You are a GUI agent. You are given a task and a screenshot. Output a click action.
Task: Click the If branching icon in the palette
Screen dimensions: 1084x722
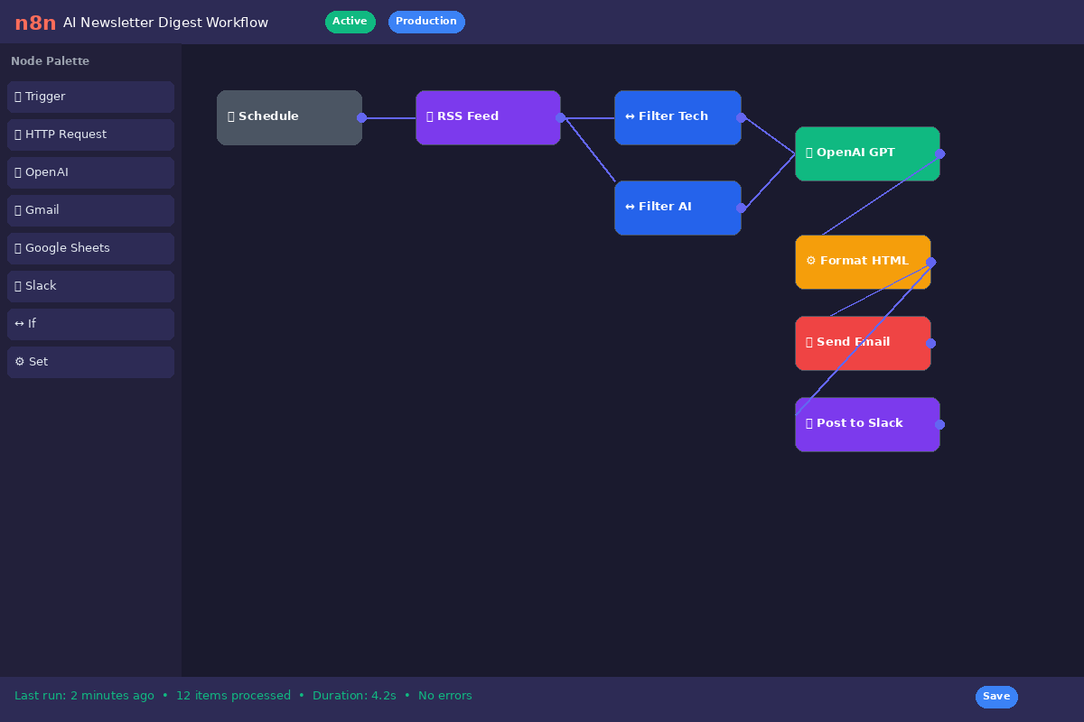18,324
